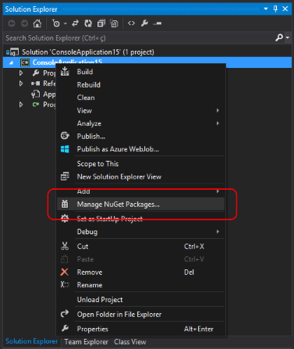The height and width of the screenshot is (349, 294).
Task: Switch to the Team Explorer tab
Action: click(x=86, y=342)
